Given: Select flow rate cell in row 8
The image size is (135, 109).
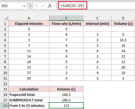Looking at the screenshot, I should [x=66, y=62].
